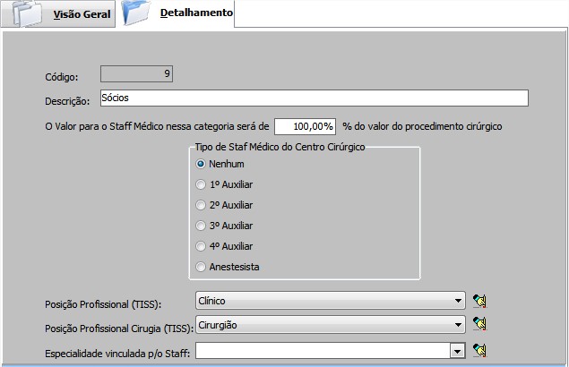Screen dimensions: 569x367
Task: Select the Nenhum radio option
Action: click(202, 164)
